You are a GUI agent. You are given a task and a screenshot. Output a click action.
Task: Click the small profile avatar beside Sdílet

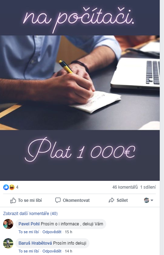tap(147, 200)
